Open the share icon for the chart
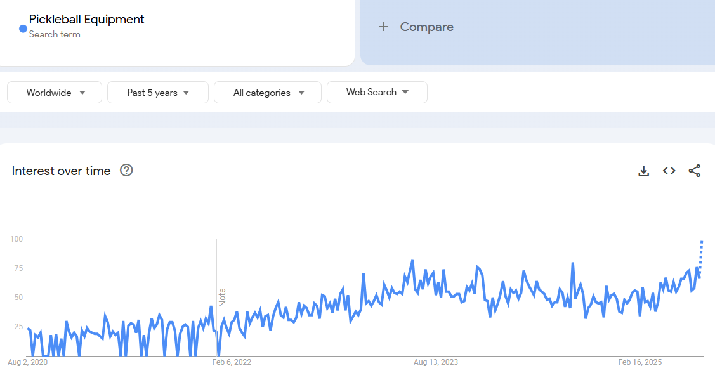 [694, 171]
